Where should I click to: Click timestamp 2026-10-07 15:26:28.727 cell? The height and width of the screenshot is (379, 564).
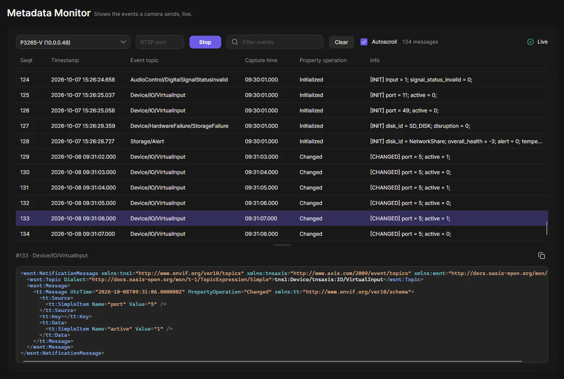(x=83, y=141)
